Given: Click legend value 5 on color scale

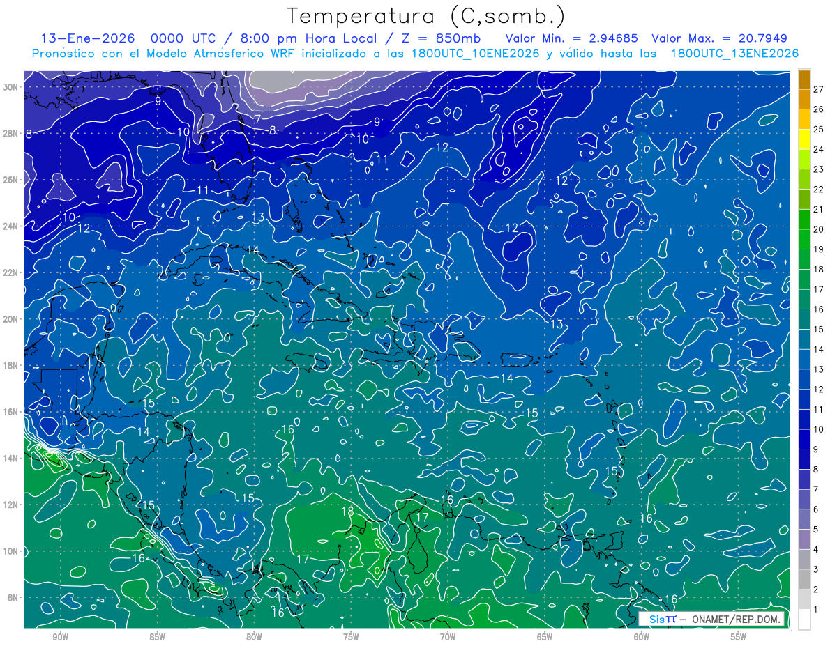Looking at the screenshot, I should coord(816,530).
